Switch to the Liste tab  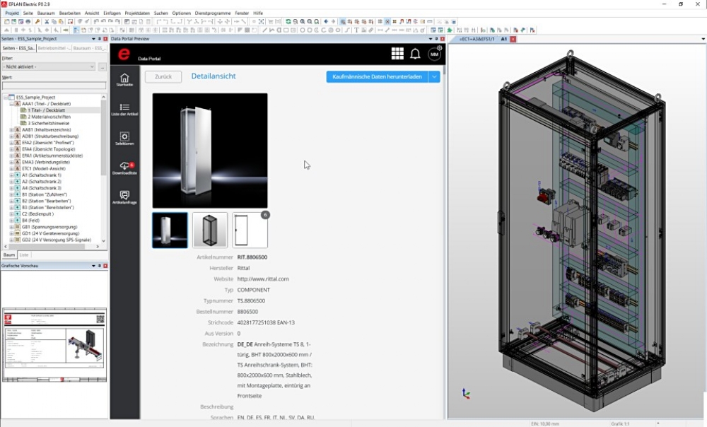(24, 255)
